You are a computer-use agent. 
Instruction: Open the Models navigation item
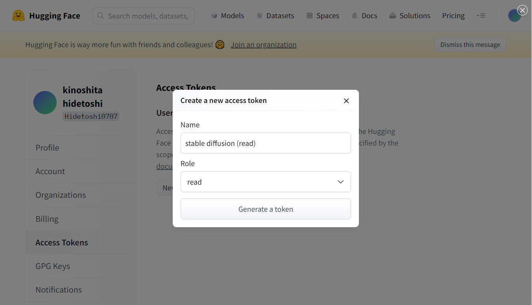(x=227, y=15)
